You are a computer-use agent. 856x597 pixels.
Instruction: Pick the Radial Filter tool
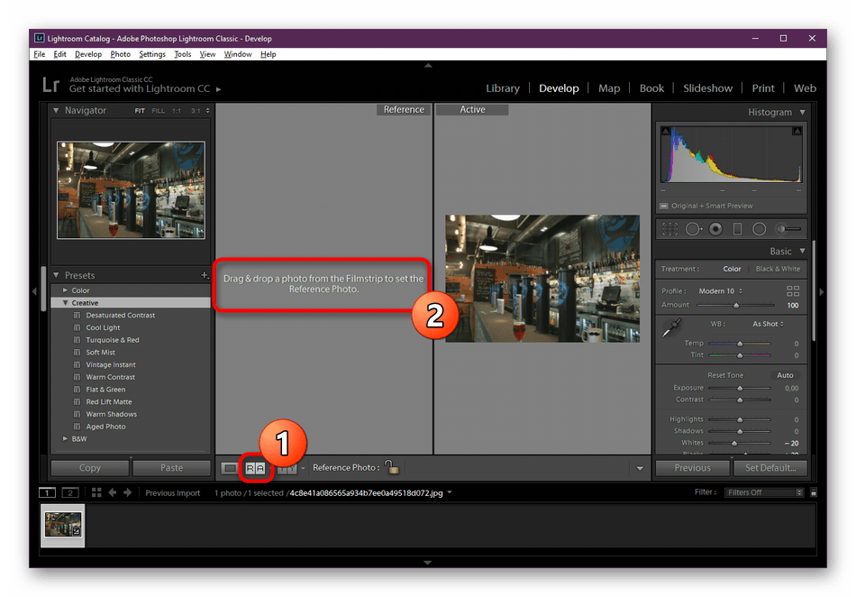(759, 229)
